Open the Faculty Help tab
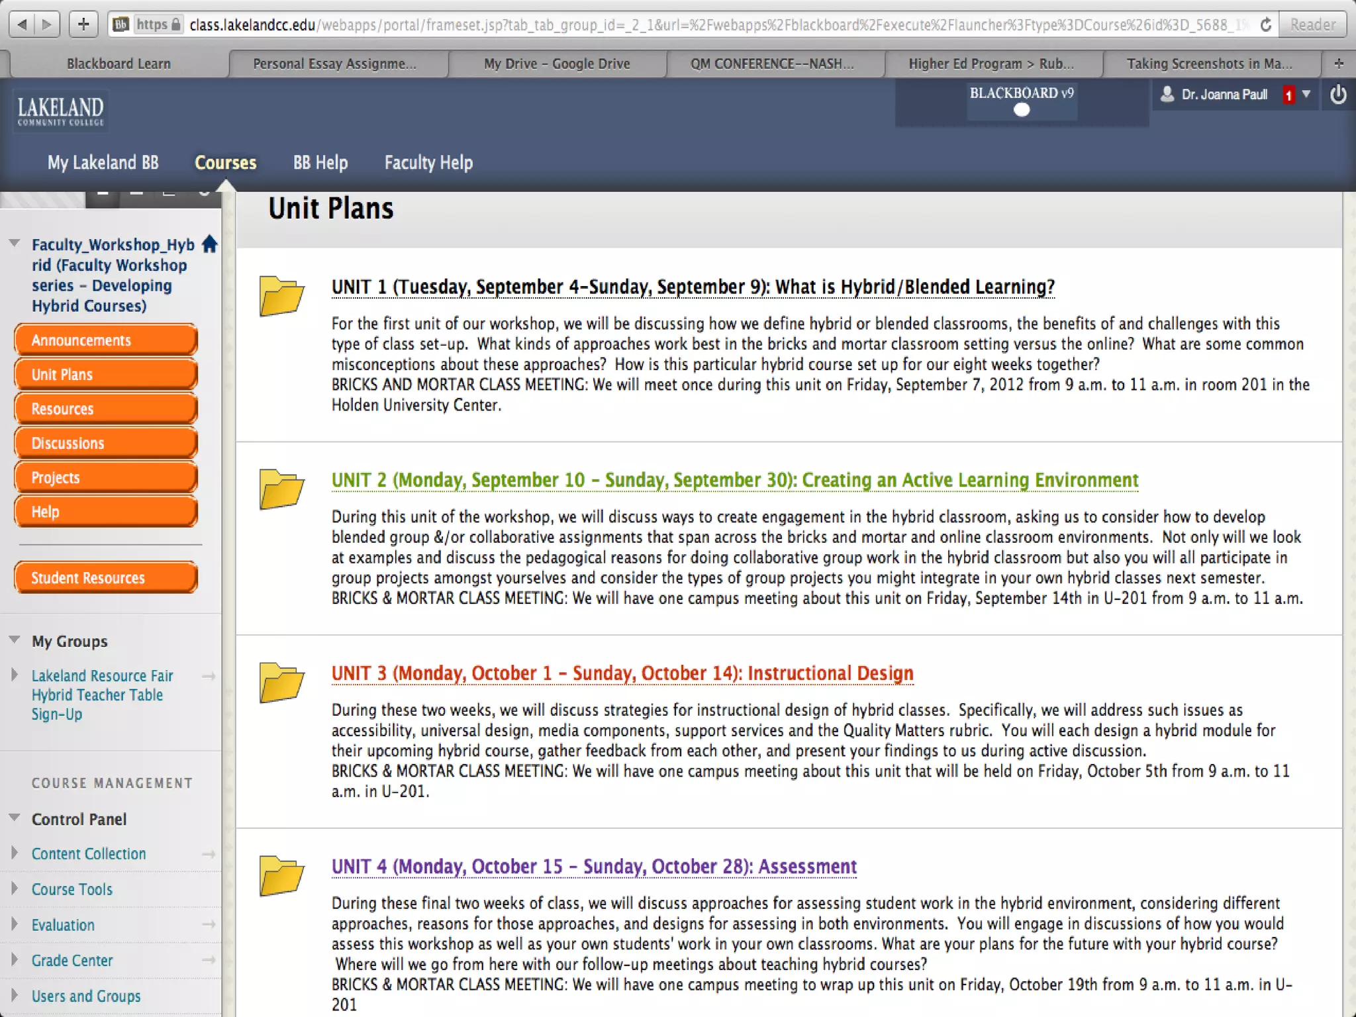The height and width of the screenshot is (1017, 1356). [x=428, y=163]
